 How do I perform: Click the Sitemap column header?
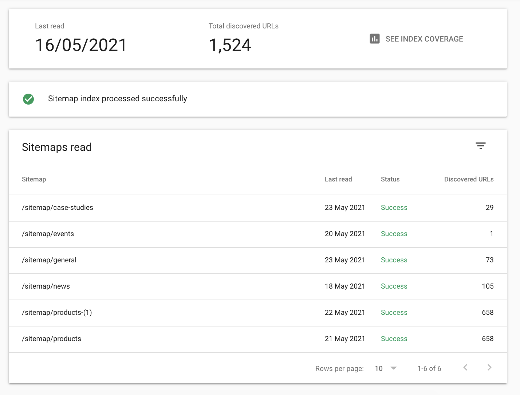(x=34, y=179)
